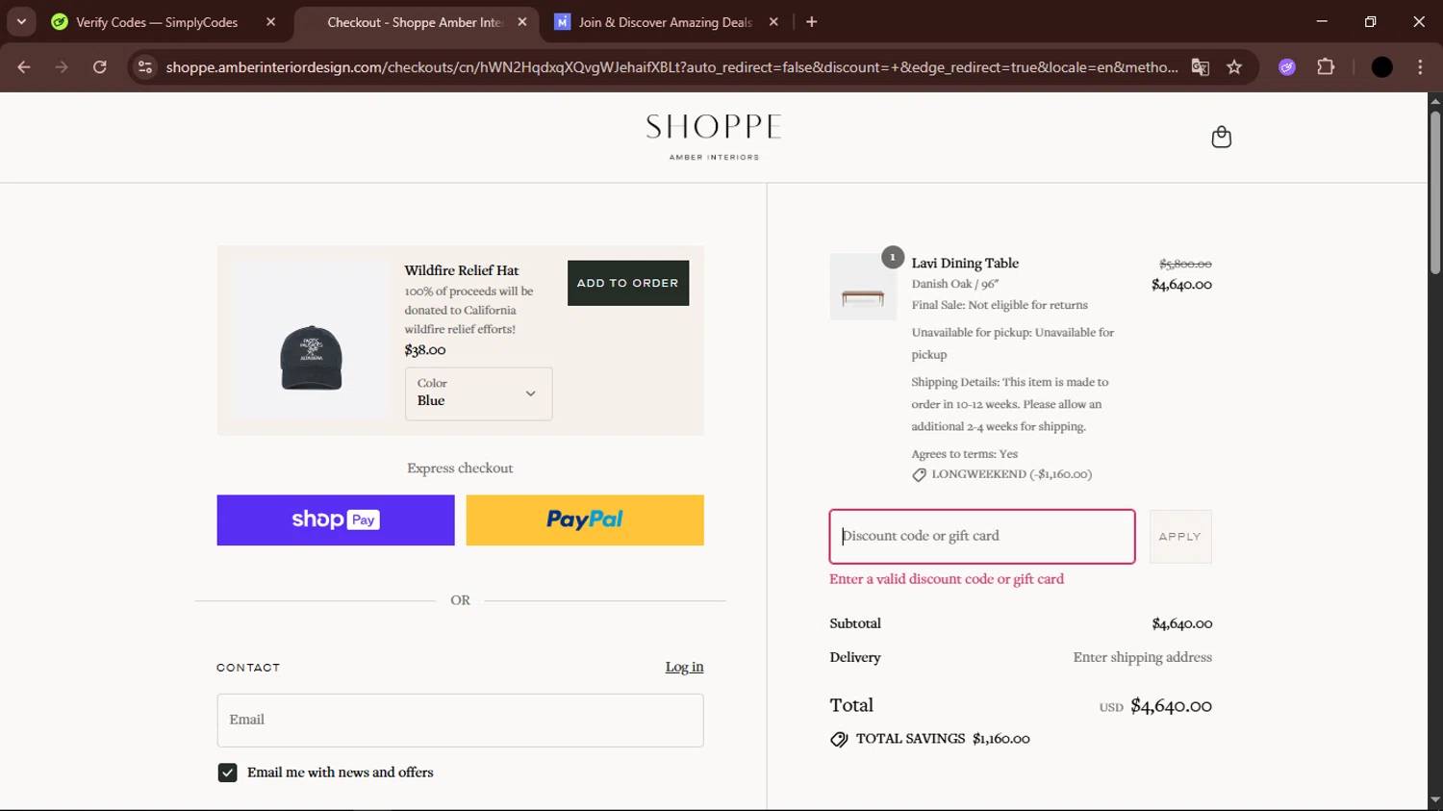Image resolution: width=1443 pixels, height=811 pixels.
Task: Click the browser back arrow
Action: [x=24, y=67]
